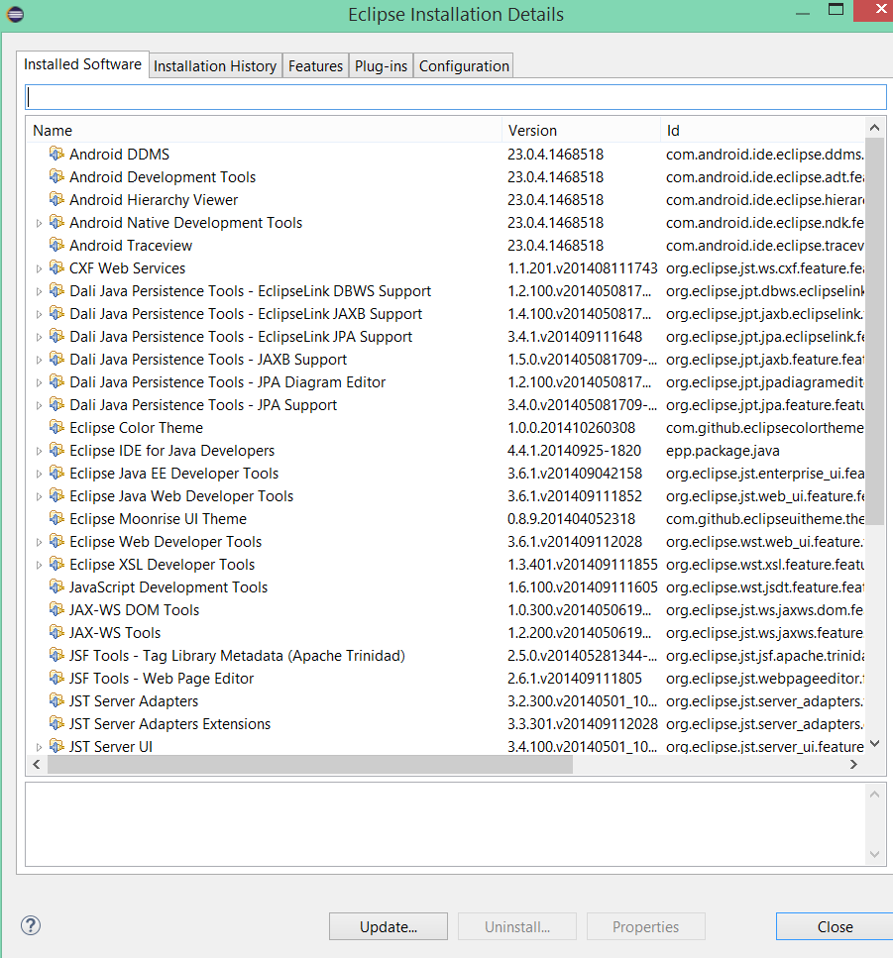Click the JST Server Adapters icon
This screenshot has height=958, width=893.
point(56,700)
